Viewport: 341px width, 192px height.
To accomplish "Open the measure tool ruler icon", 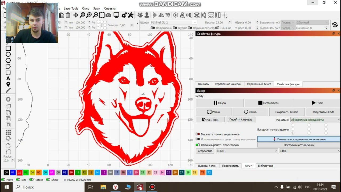I will (x=8, y=90).
